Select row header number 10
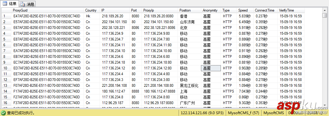The image size is (329, 116). (6, 68)
